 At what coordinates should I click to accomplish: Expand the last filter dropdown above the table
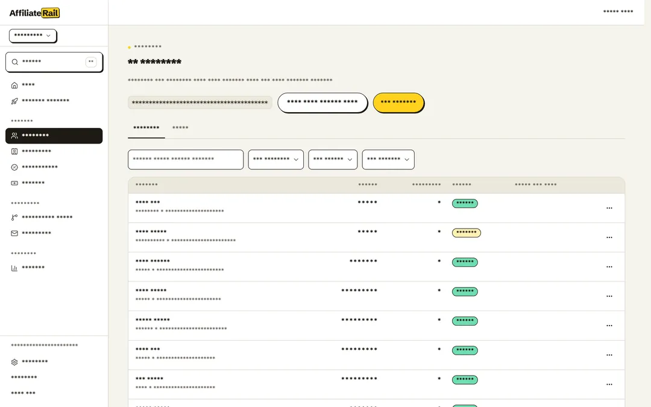pyautogui.click(x=388, y=159)
